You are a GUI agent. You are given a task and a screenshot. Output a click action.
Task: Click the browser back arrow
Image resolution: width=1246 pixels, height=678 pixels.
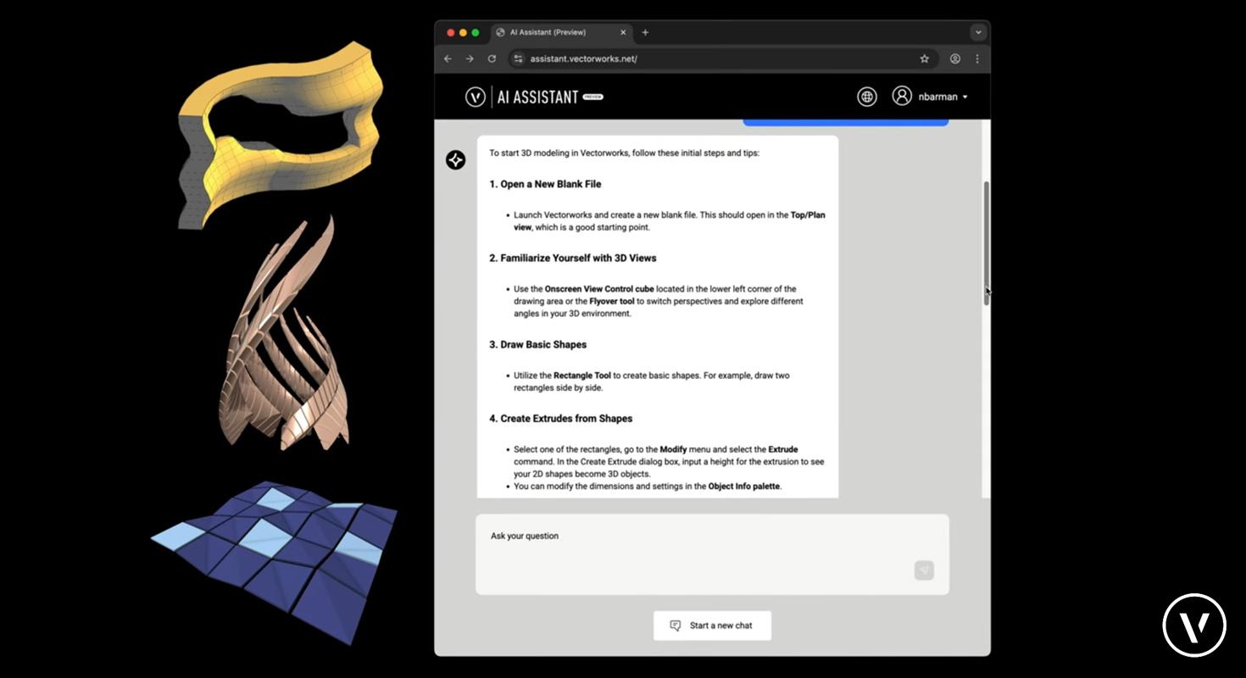click(x=448, y=59)
